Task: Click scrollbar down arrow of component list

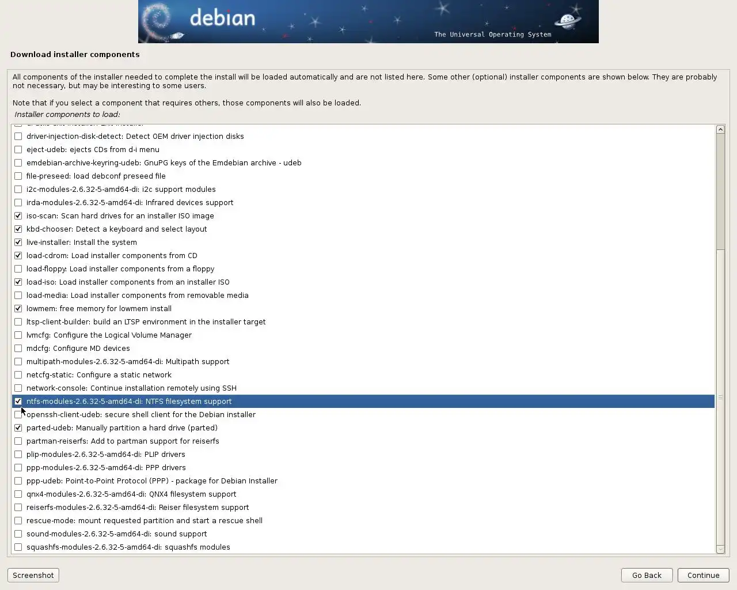Action: coord(720,550)
